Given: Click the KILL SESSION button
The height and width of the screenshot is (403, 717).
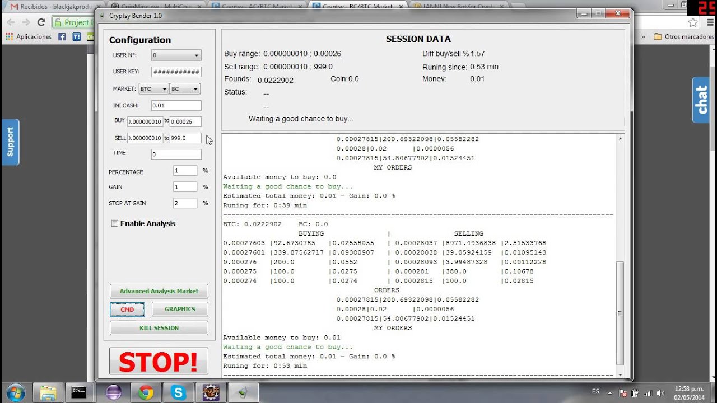Looking at the screenshot, I should coord(159,328).
